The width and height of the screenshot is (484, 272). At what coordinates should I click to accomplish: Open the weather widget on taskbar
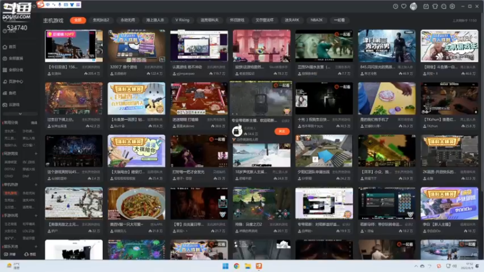coord(13,266)
